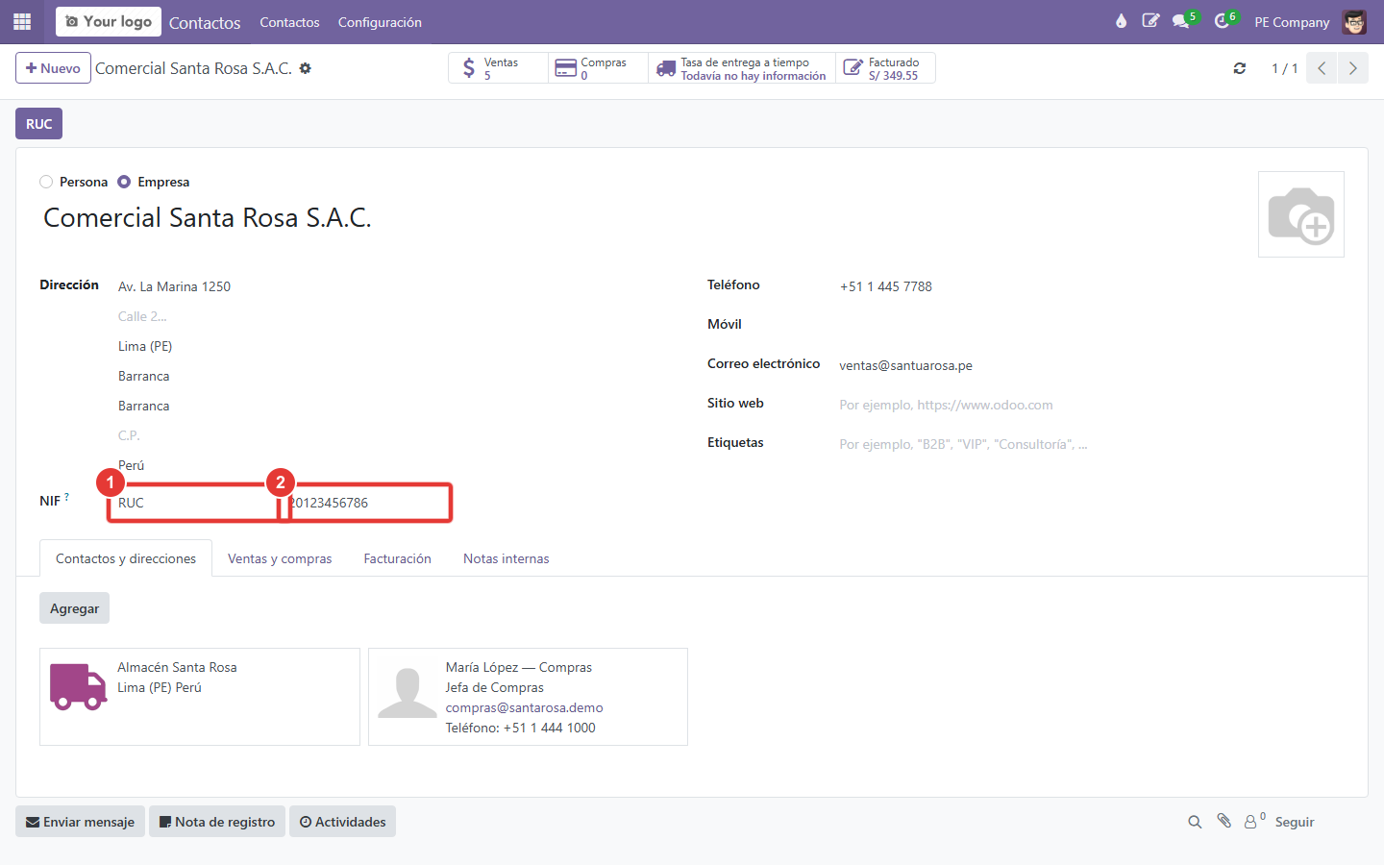
Task: Open the Contactos menu item
Action: click(289, 22)
